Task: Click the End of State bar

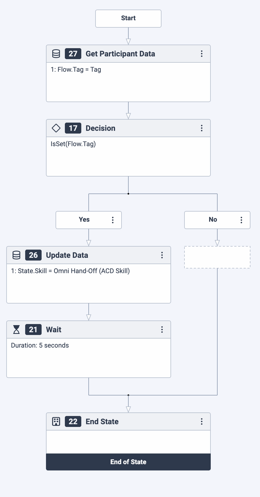Action: pos(128,462)
